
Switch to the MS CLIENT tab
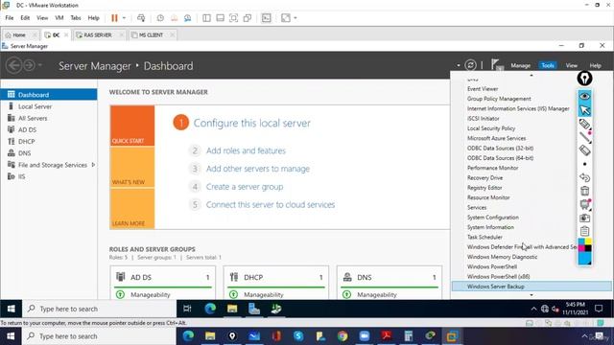click(152, 34)
